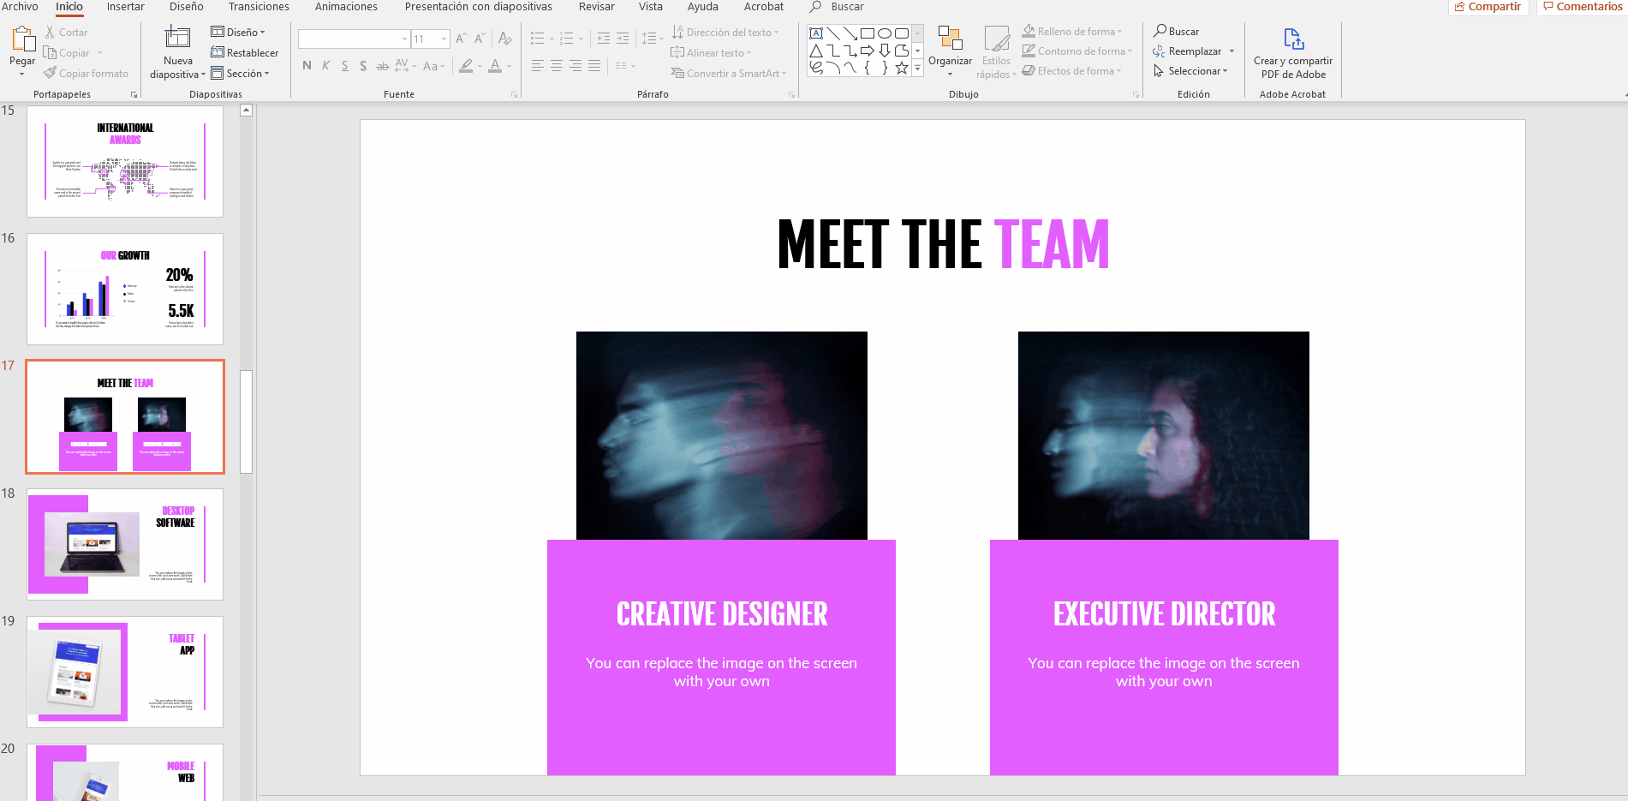Select slide 16 Our Growth thumbnail

click(x=125, y=289)
